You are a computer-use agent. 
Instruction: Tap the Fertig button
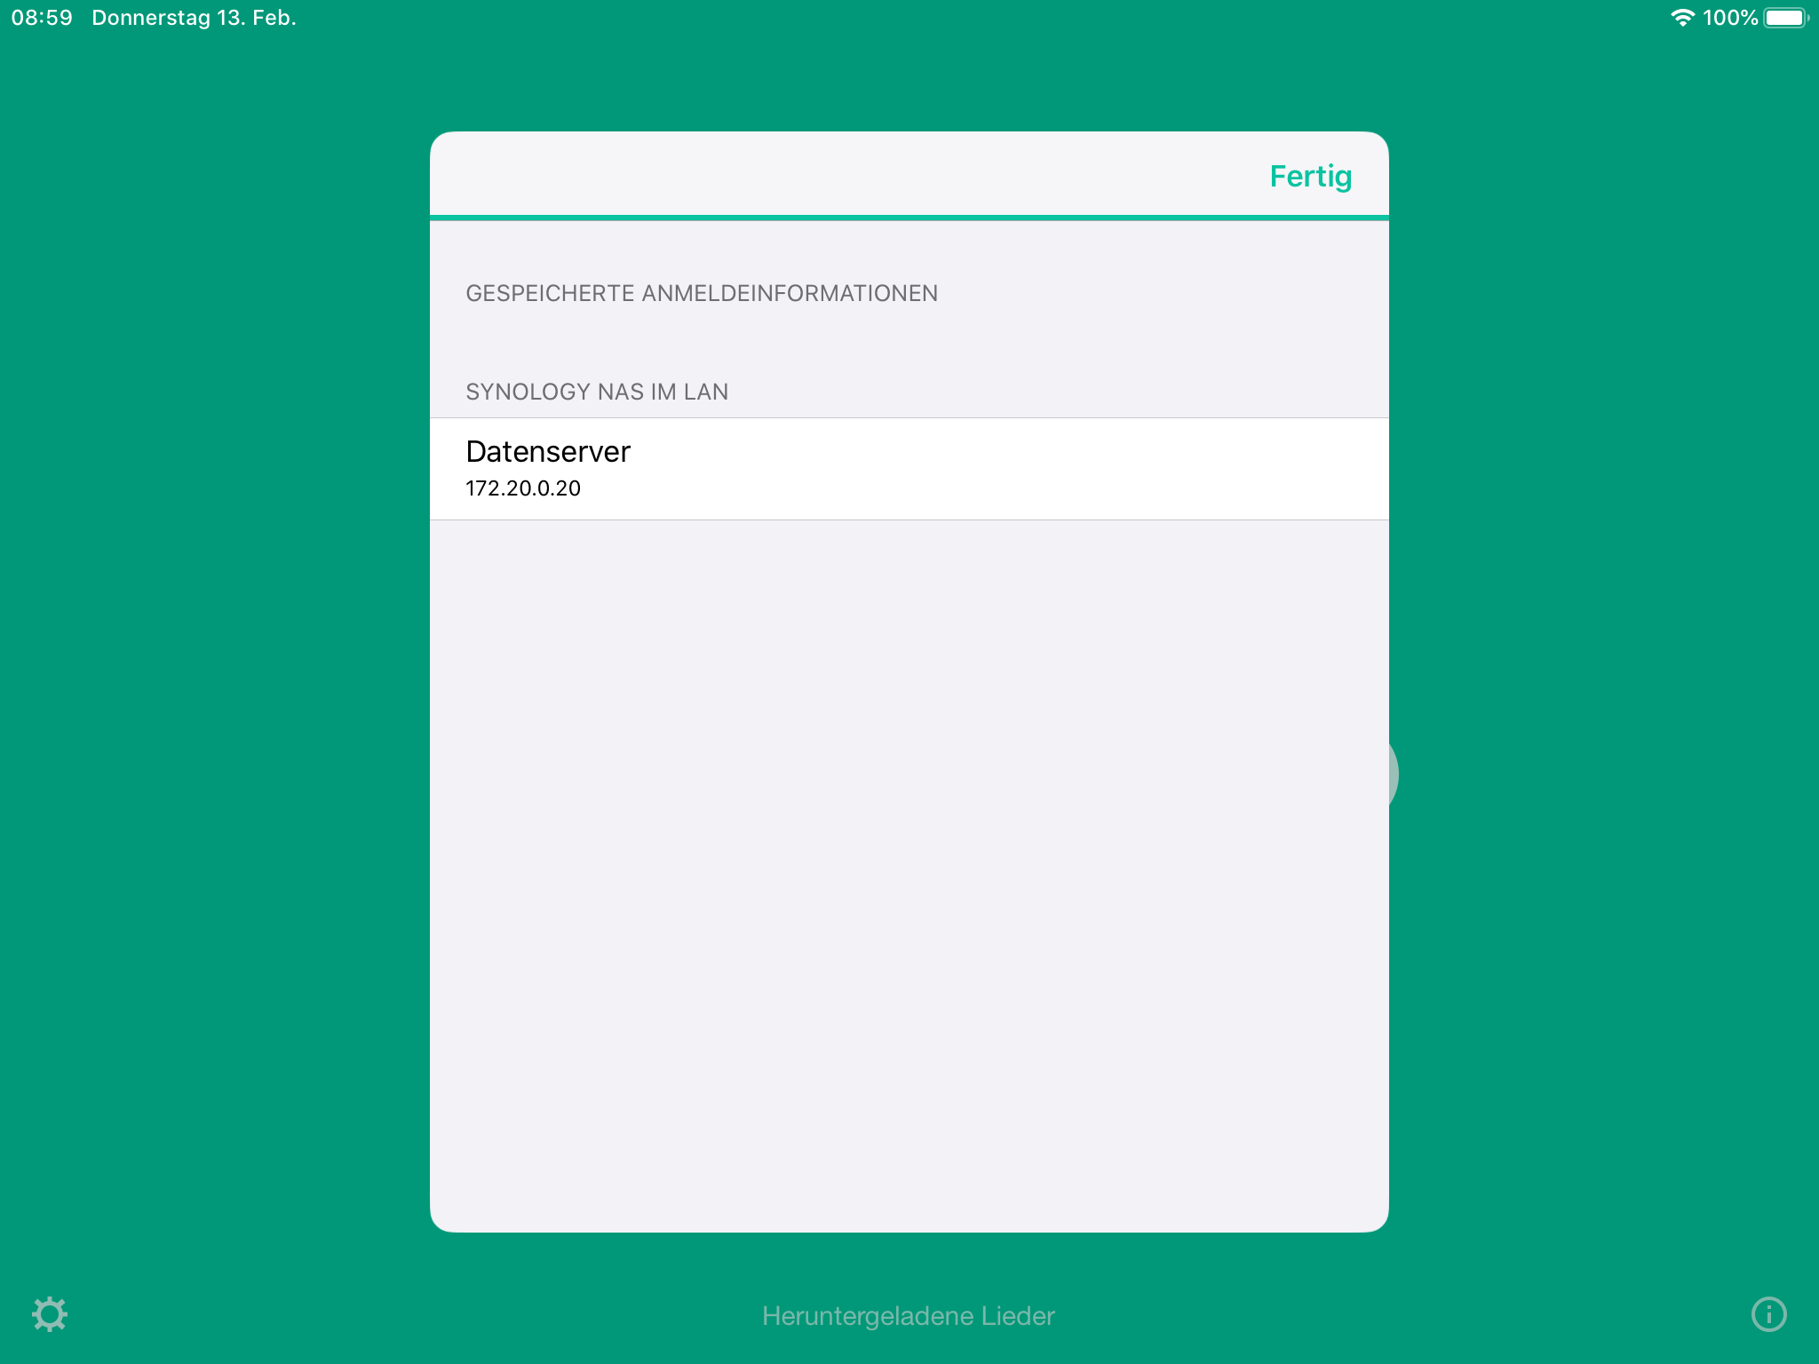[x=1310, y=176]
